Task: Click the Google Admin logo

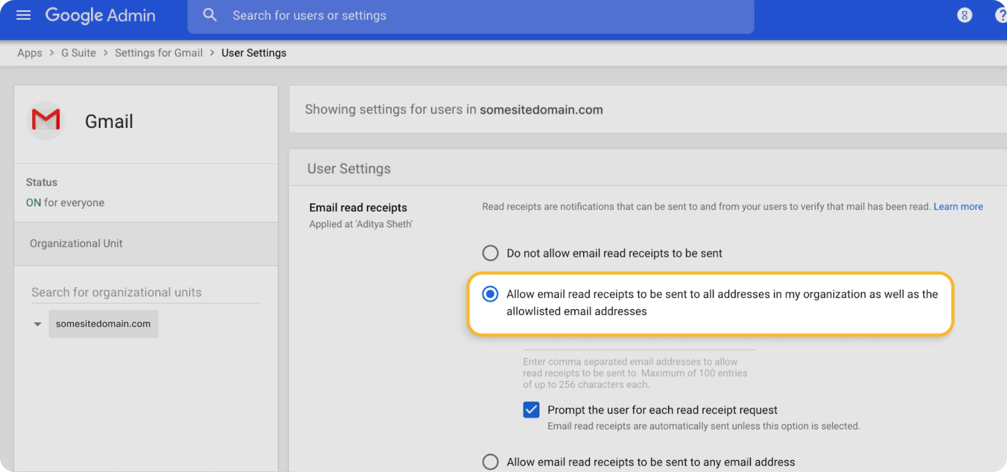Action: [x=100, y=15]
